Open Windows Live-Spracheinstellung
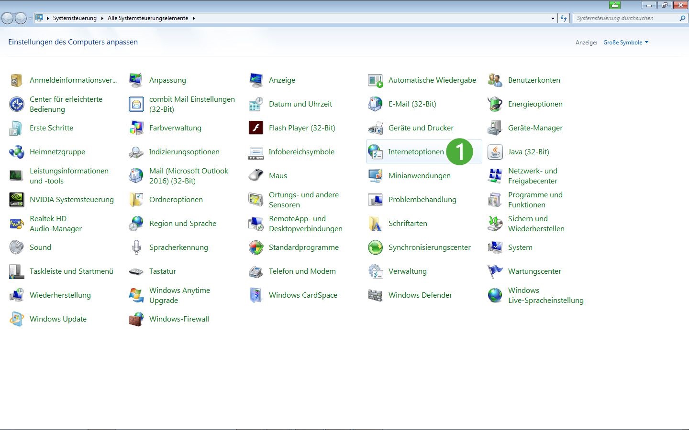 [545, 295]
